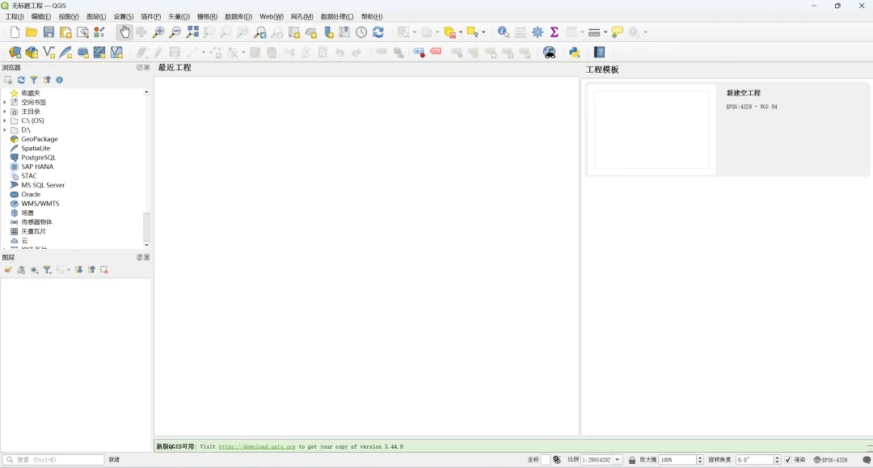The image size is (873, 468).
Task: Select the GeoPackage browser entry
Action: [x=39, y=139]
